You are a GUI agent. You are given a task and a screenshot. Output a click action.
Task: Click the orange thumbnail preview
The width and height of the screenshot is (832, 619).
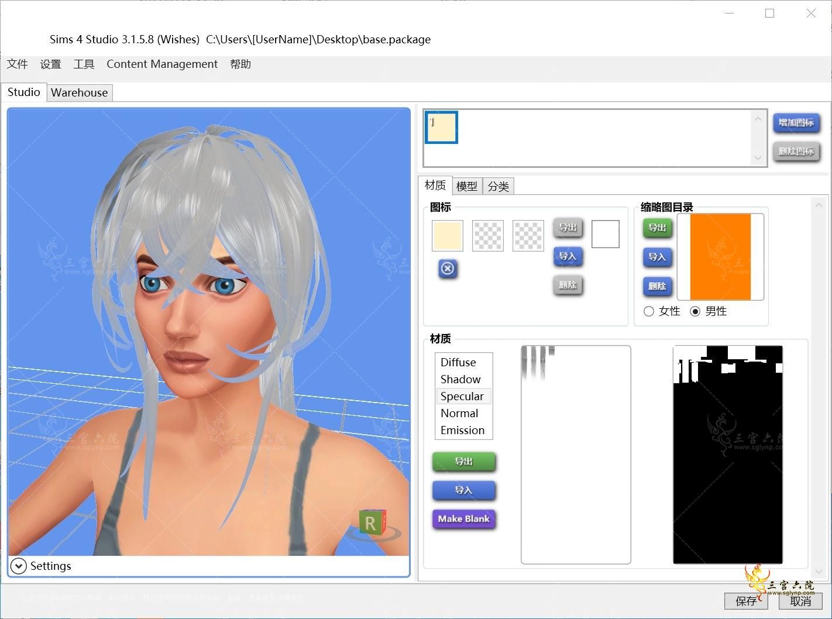pyautogui.click(x=720, y=257)
